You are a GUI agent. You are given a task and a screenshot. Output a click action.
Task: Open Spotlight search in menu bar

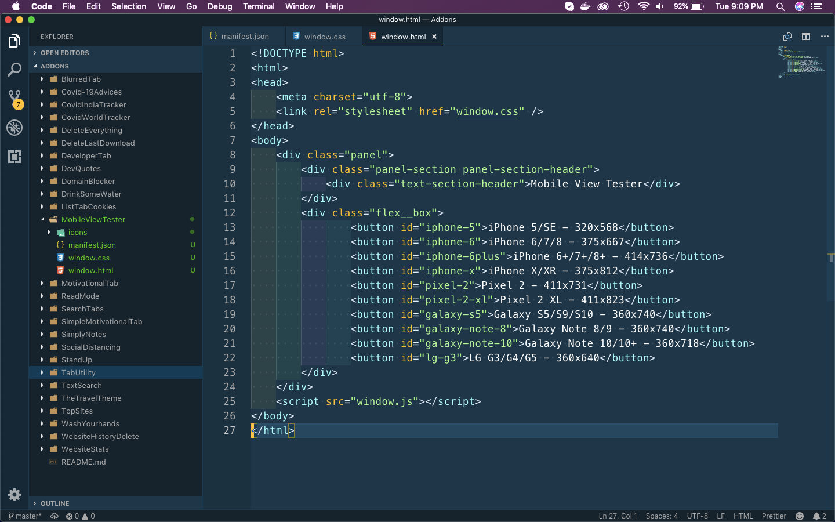point(780,6)
